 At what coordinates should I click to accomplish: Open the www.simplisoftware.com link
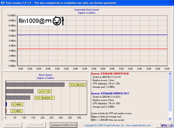138,125
